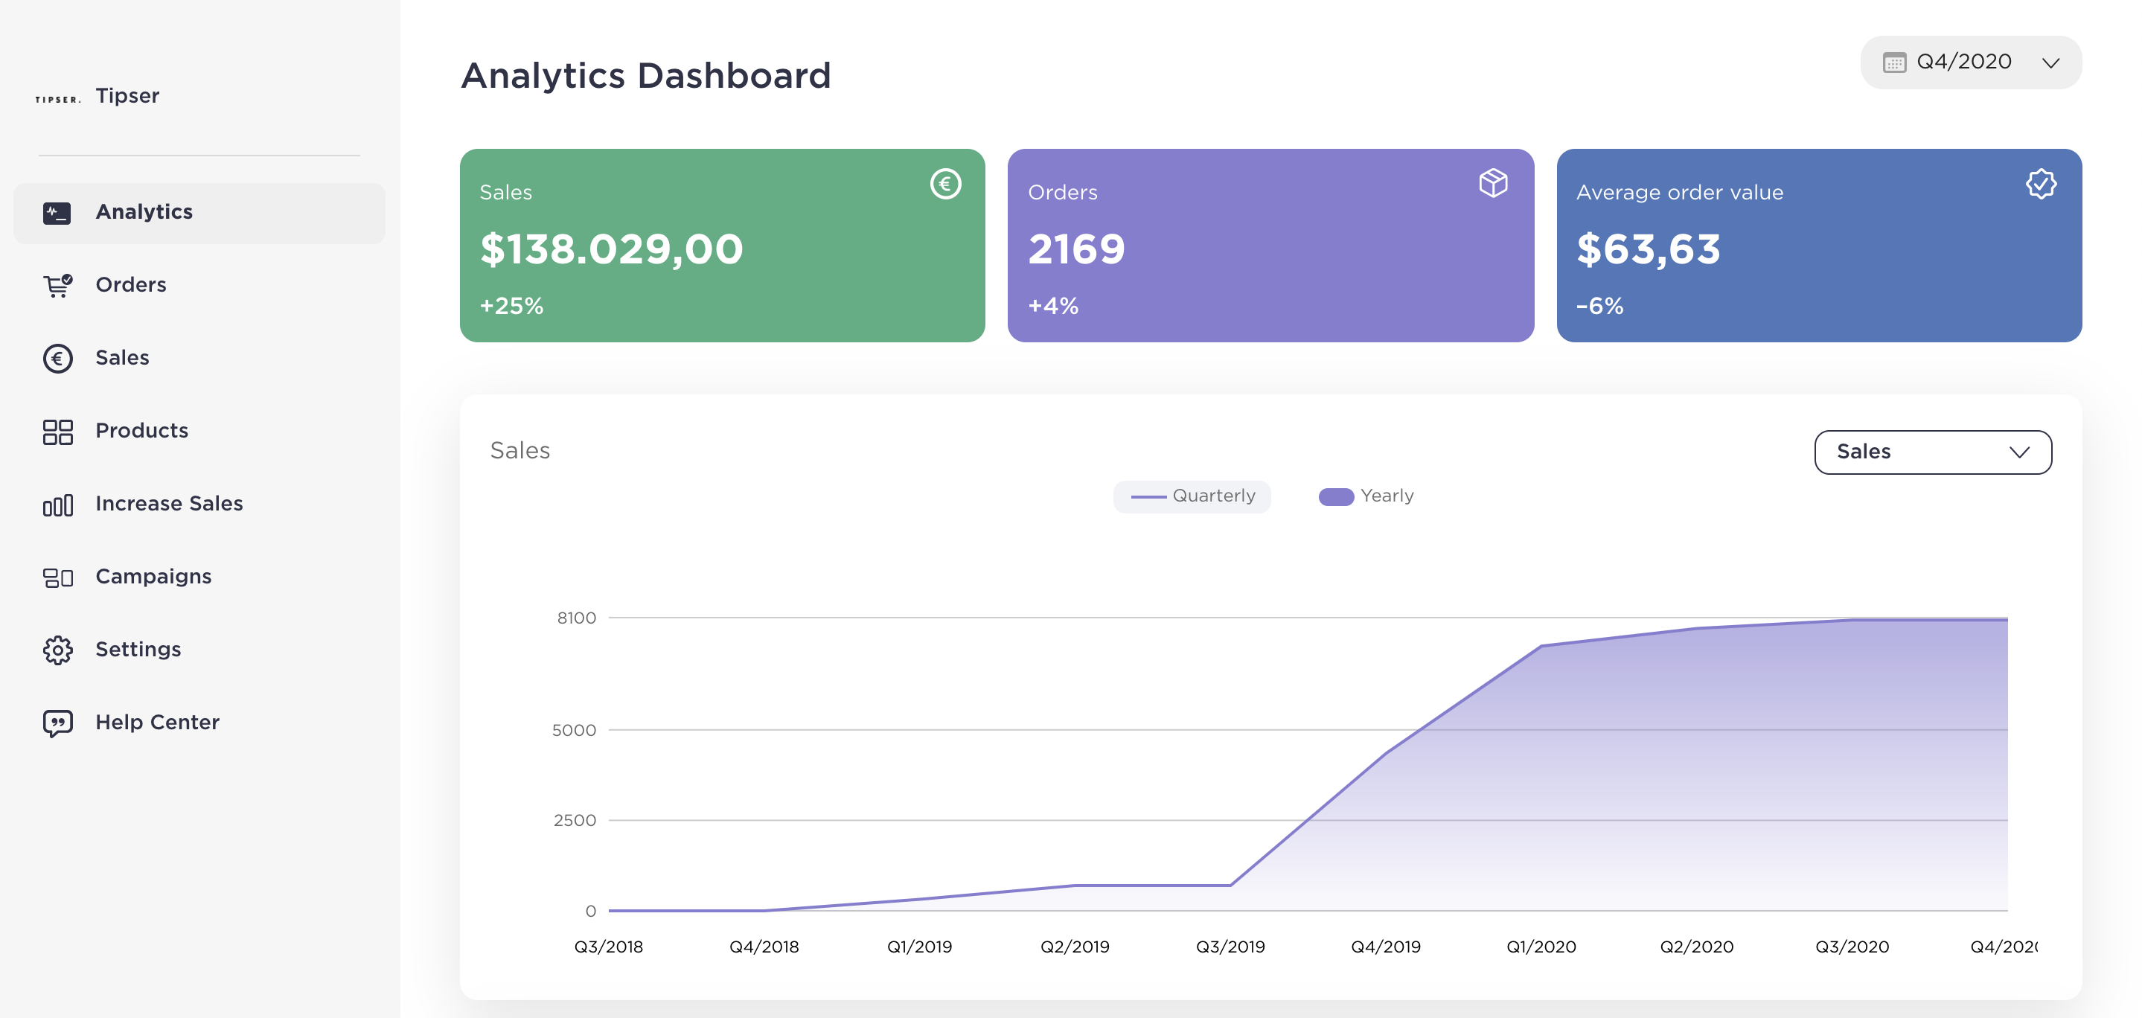Click the Products grid icon

point(57,432)
